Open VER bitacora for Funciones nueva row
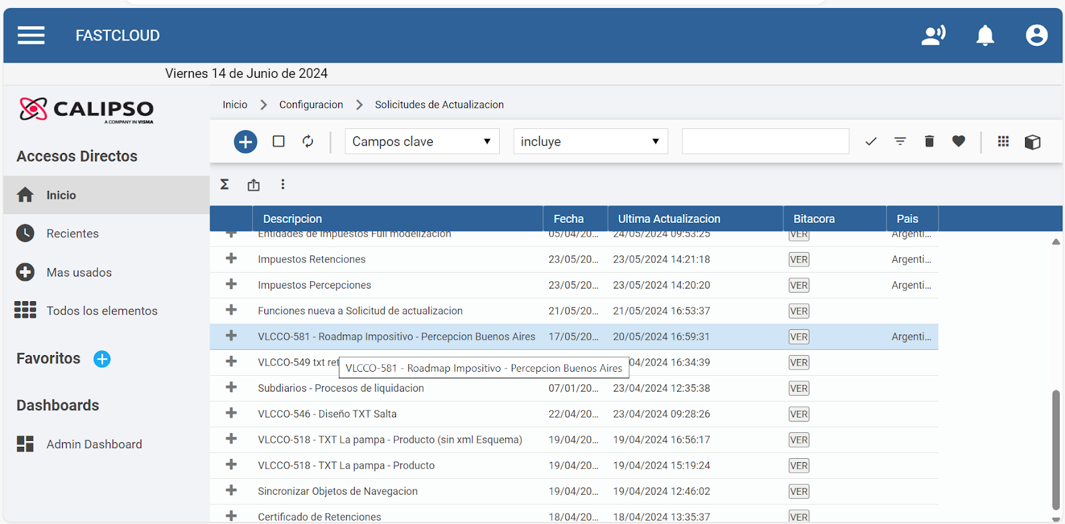Screen dimensions: 1065x524 (799, 311)
